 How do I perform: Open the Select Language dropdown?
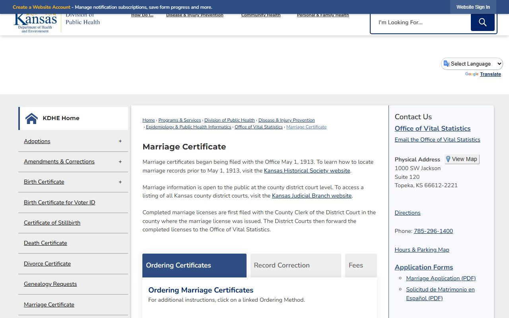pos(472,64)
